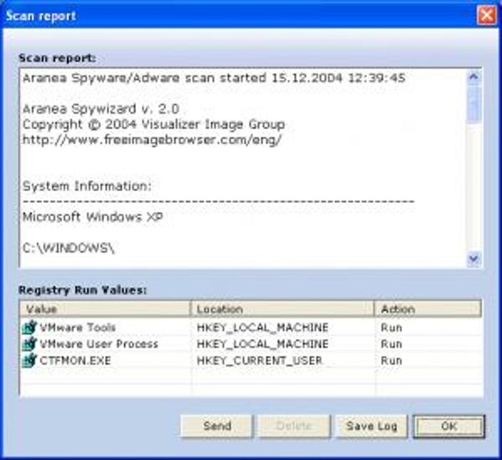This screenshot has height=460, width=502.
Task: Click the System Information heading text
Action: pos(87,186)
